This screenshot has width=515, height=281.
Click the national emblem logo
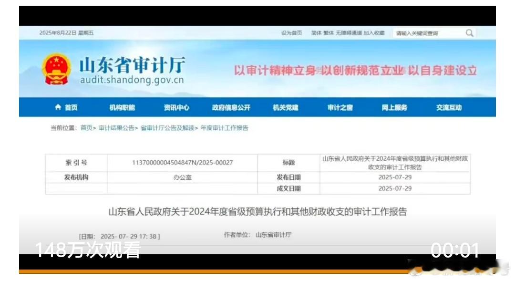(56, 70)
